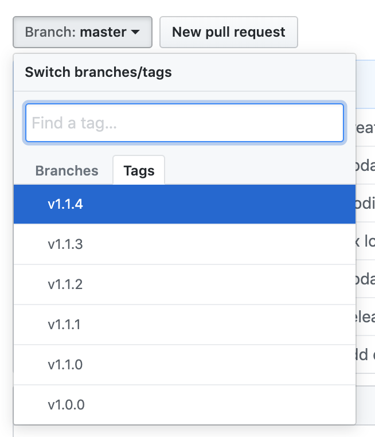
Task: Click the clipped 'k lo' commit text
Action: pos(365,241)
